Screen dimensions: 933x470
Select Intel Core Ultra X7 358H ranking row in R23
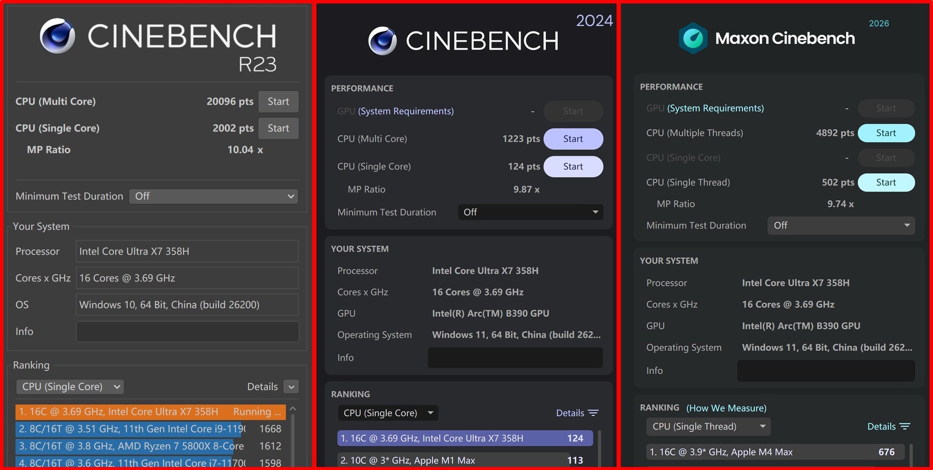tap(150, 412)
